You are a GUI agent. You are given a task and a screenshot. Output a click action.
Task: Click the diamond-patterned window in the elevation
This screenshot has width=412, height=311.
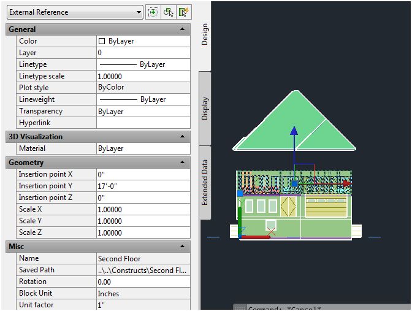(x=288, y=207)
